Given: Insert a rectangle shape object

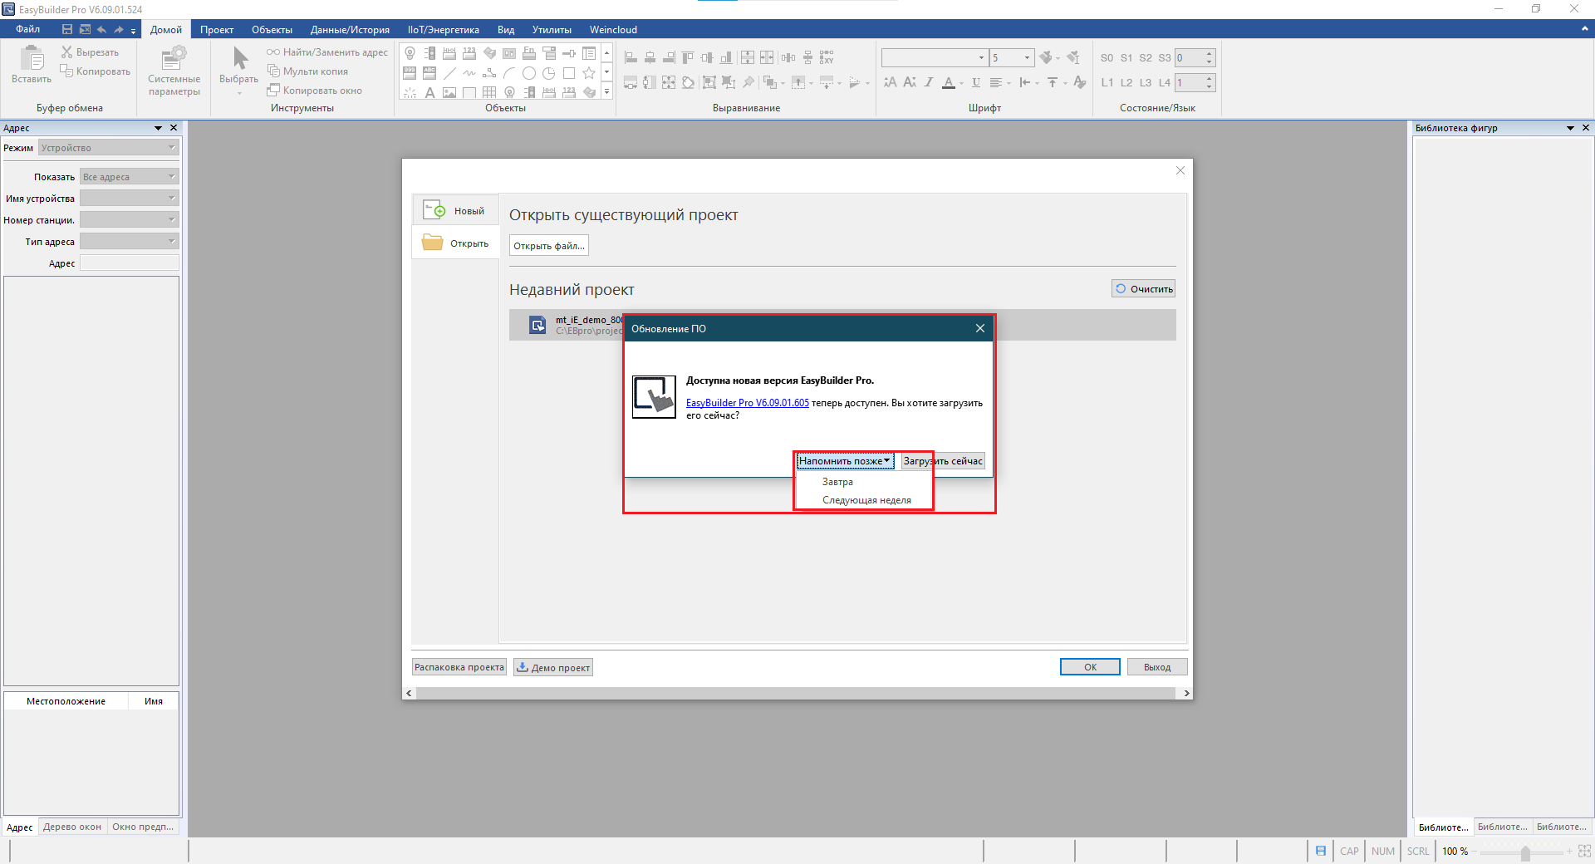Looking at the screenshot, I should click(x=569, y=73).
